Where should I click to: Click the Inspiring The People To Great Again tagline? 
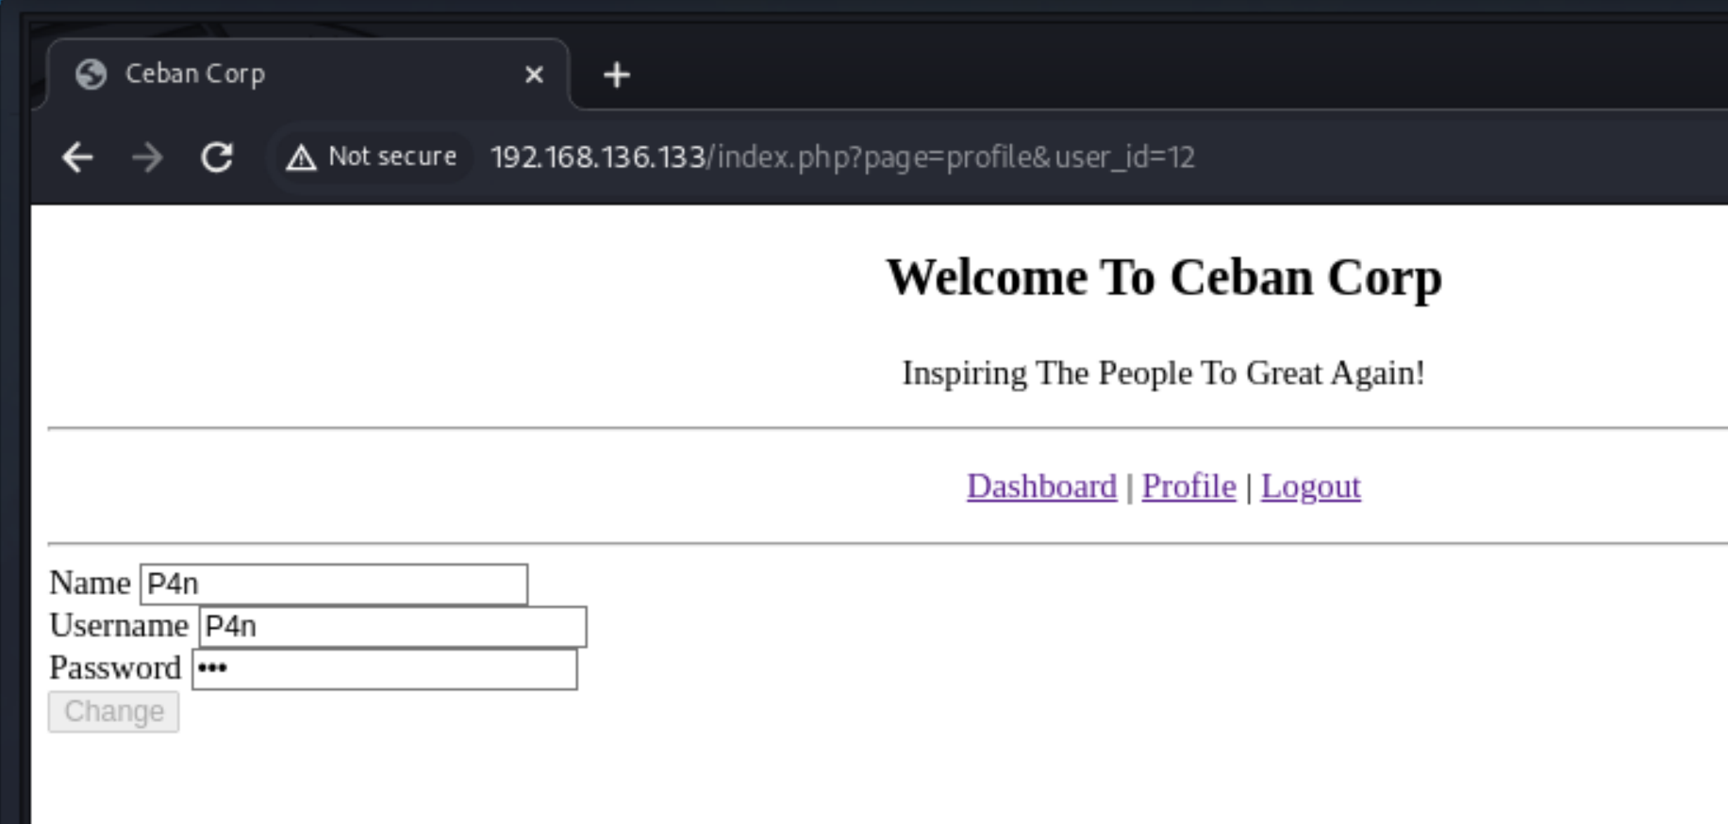1163,373
